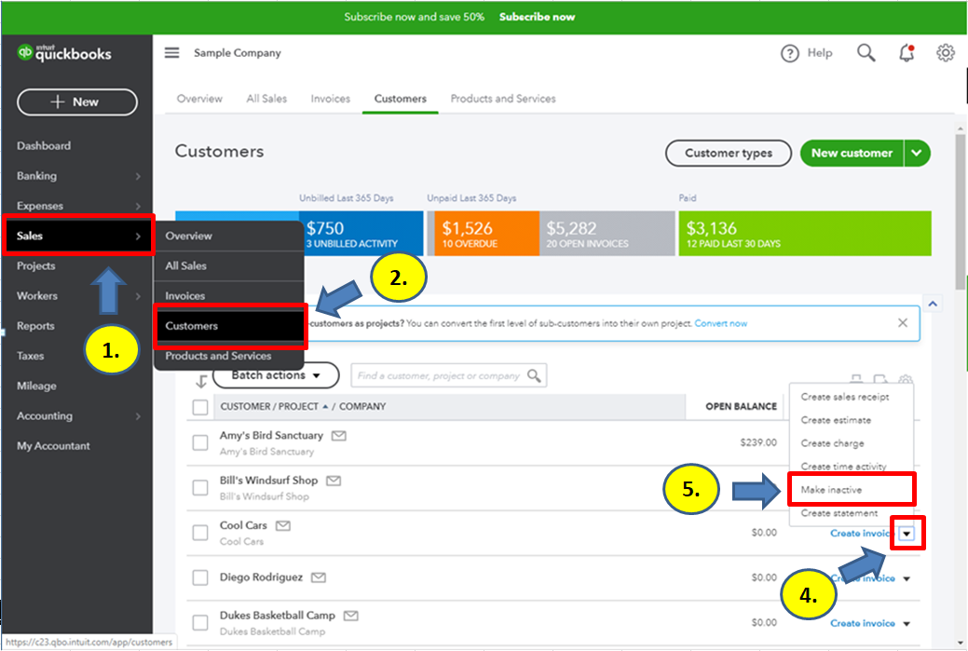Check the box for Dukes Basketball Camp
The width and height of the screenshot is (968, 651).
coord(200,623)
